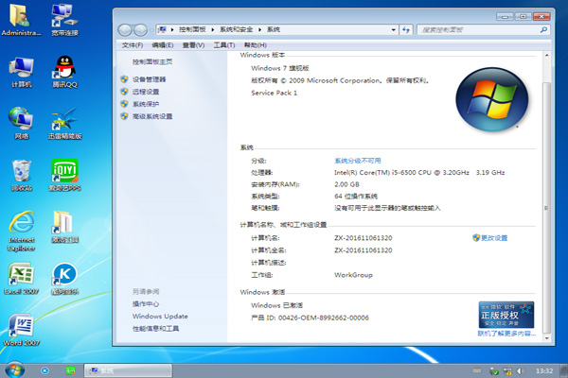Open Internet Explorer desktop shortcut

(21, 227)
